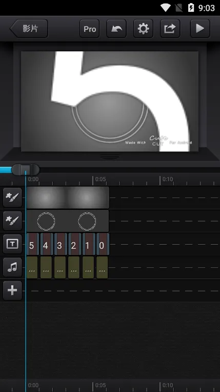The height and width of the screenshot is (392, 220).
Task: Add a new track with plus icon
Action: [x=12, y=290]
